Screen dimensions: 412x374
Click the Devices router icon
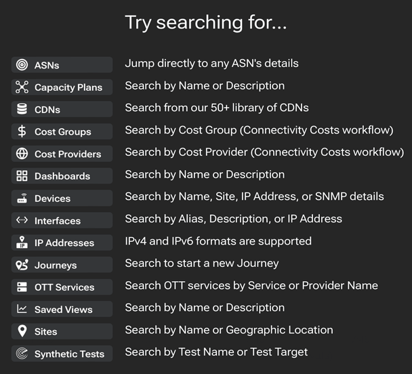[x=22, y=199]
